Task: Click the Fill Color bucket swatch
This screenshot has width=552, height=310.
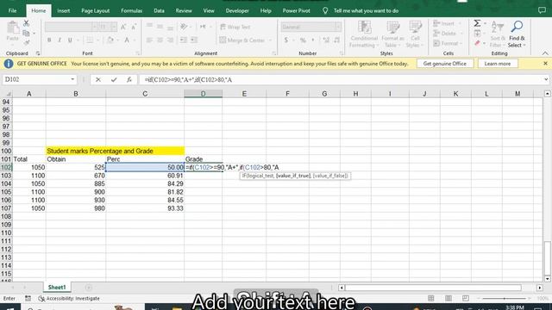Action: point(110,40)
